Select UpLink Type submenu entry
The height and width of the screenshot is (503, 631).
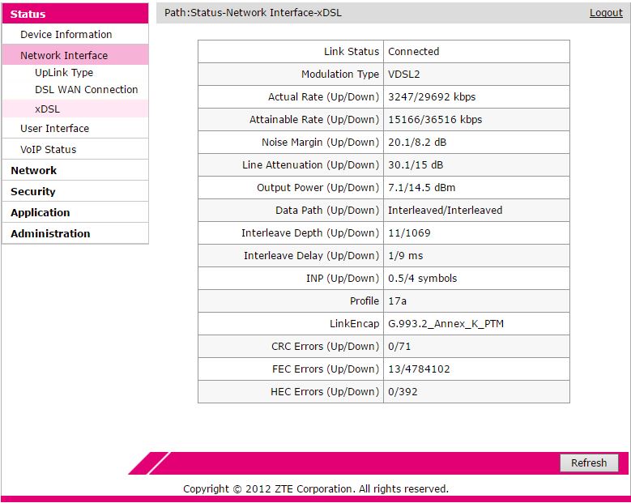point(64,73)
